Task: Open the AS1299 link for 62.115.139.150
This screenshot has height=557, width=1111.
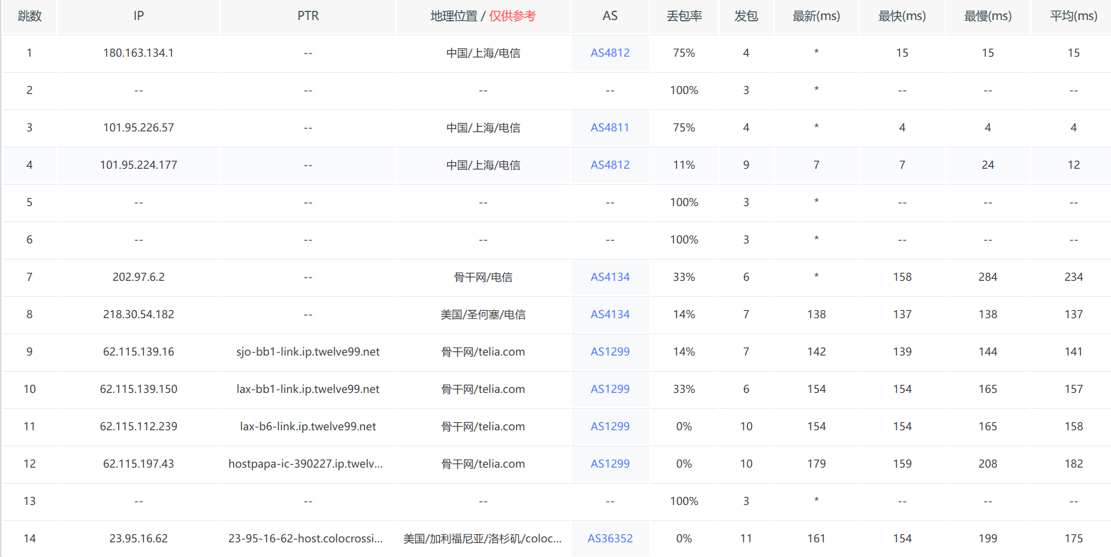Action: click(610, 389)
